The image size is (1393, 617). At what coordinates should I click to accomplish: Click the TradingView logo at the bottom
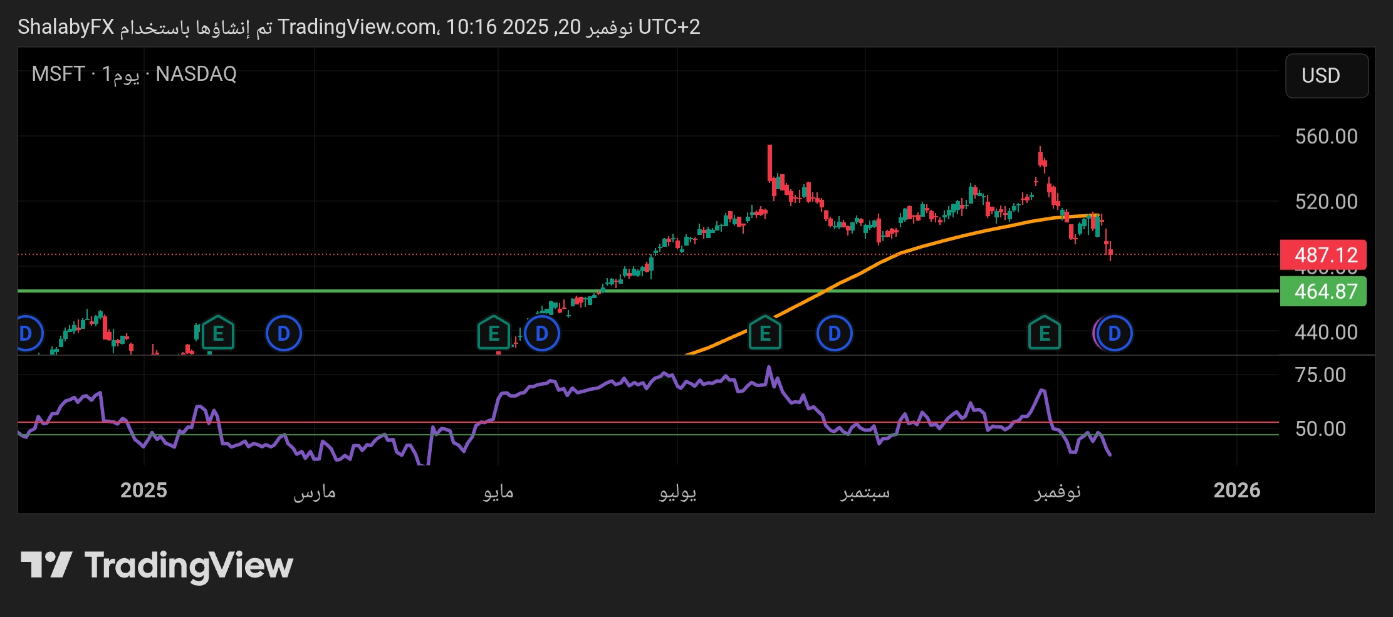(x=157, y=565)
